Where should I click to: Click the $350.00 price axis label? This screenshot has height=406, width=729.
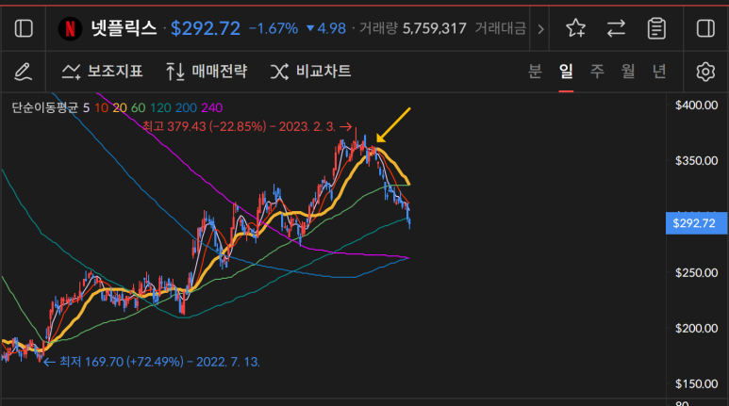pyautogui.click(x=696, y=161)
